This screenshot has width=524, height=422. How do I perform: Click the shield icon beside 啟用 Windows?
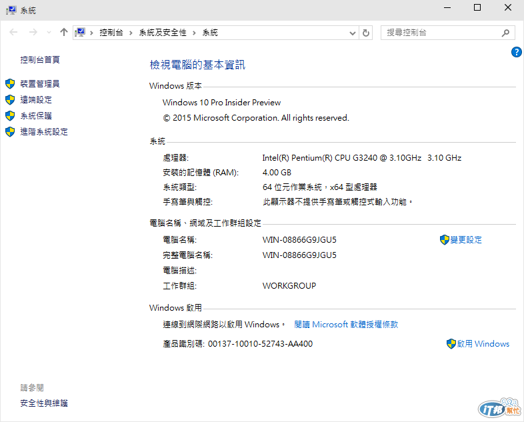point(451,343)
